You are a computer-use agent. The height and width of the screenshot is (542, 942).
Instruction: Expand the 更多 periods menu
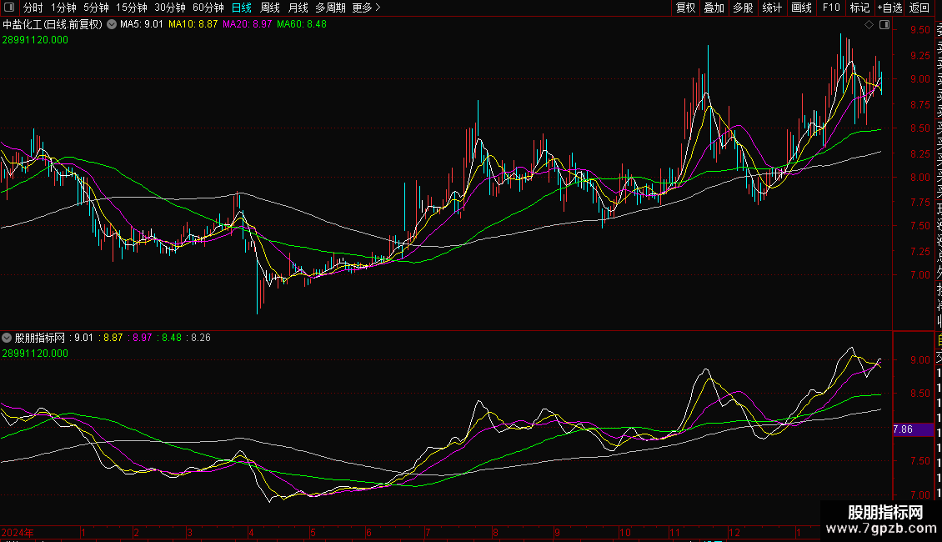point(366,8)
